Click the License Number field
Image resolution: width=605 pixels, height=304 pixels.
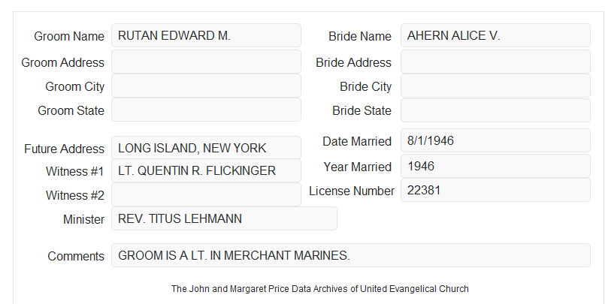coord(495,190)
